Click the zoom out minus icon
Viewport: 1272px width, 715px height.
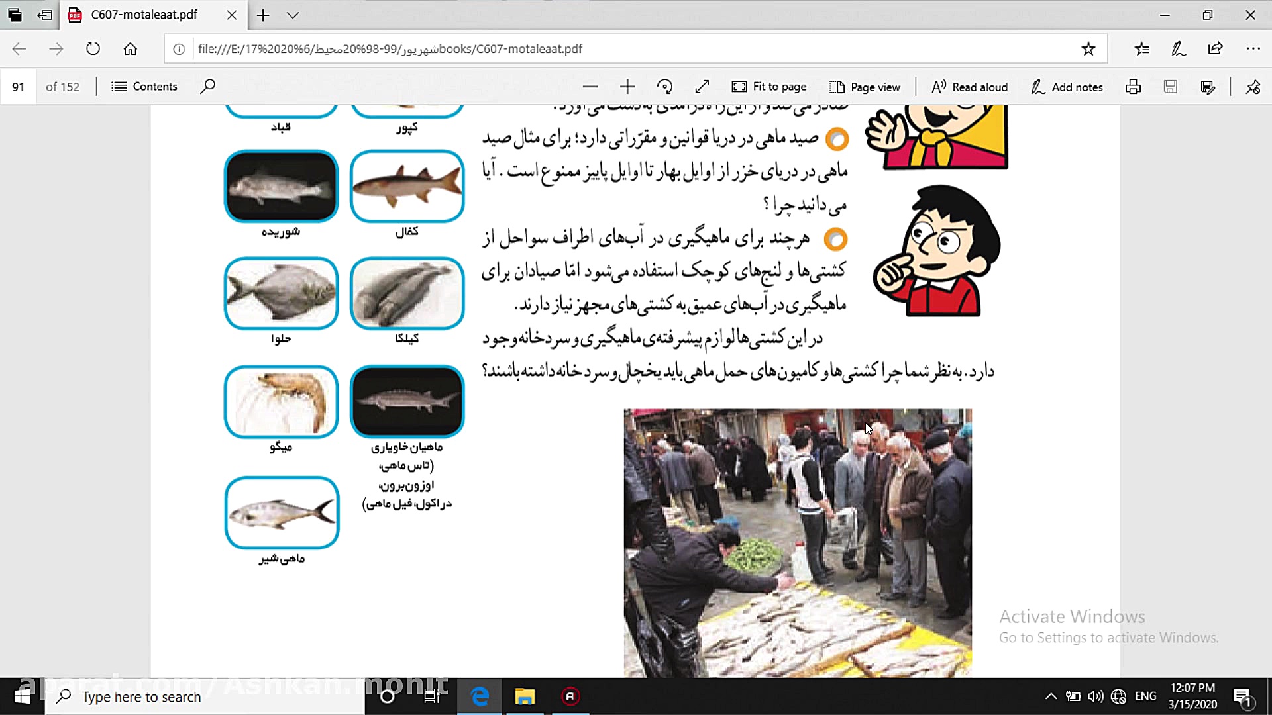pos(590,87)
